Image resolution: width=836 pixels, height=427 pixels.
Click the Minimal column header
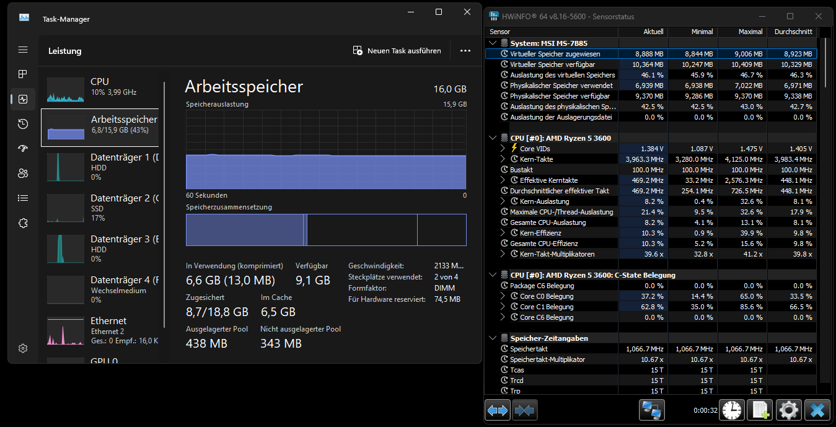pos(692,32)
